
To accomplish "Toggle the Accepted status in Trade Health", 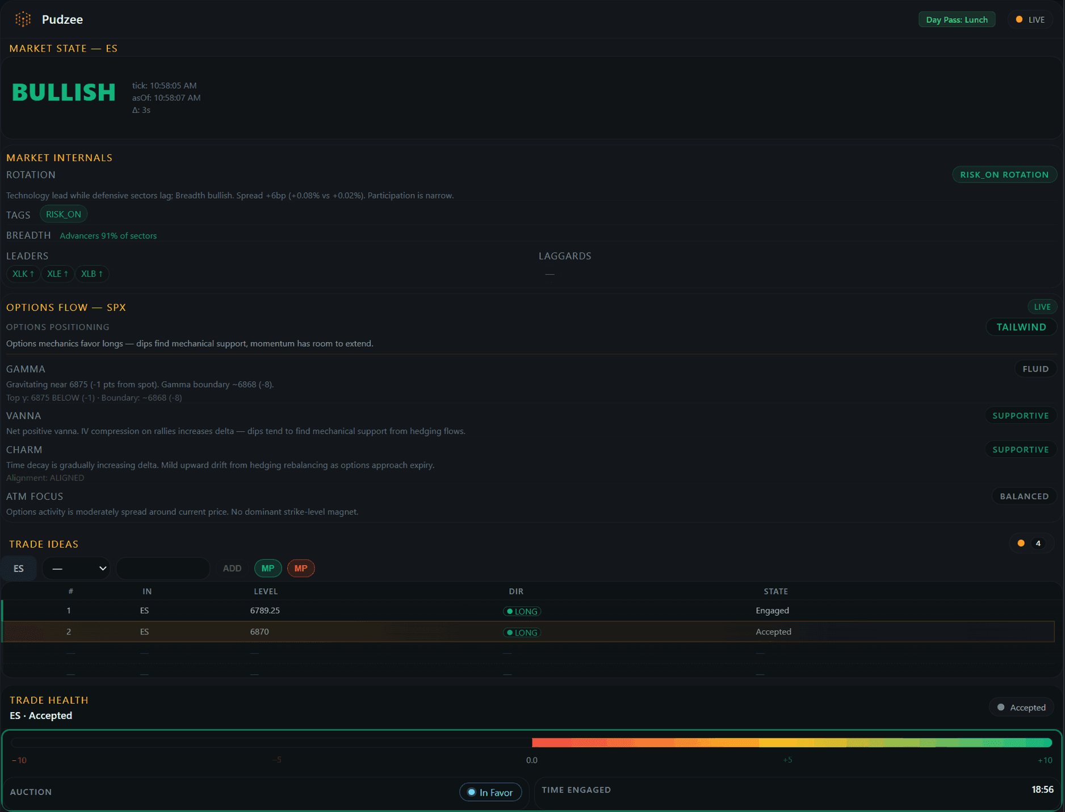I will pos(1021,707).
